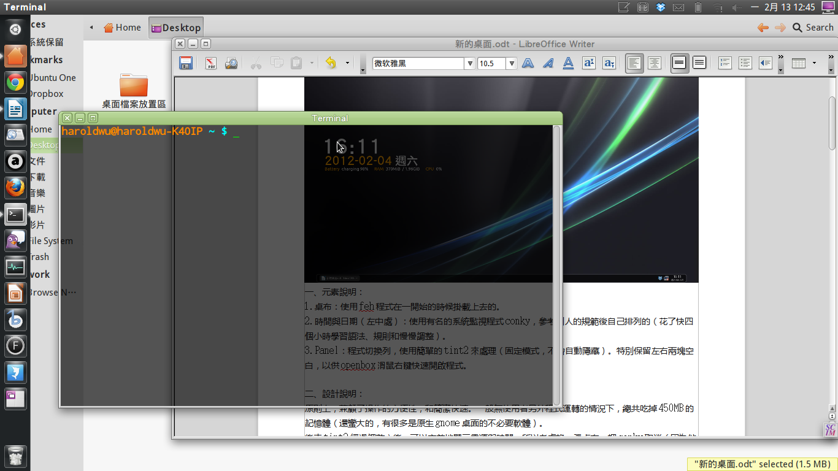The image size is (838, 471).
Task: Set single line spacing in Writer
Action: pos(679,63)
